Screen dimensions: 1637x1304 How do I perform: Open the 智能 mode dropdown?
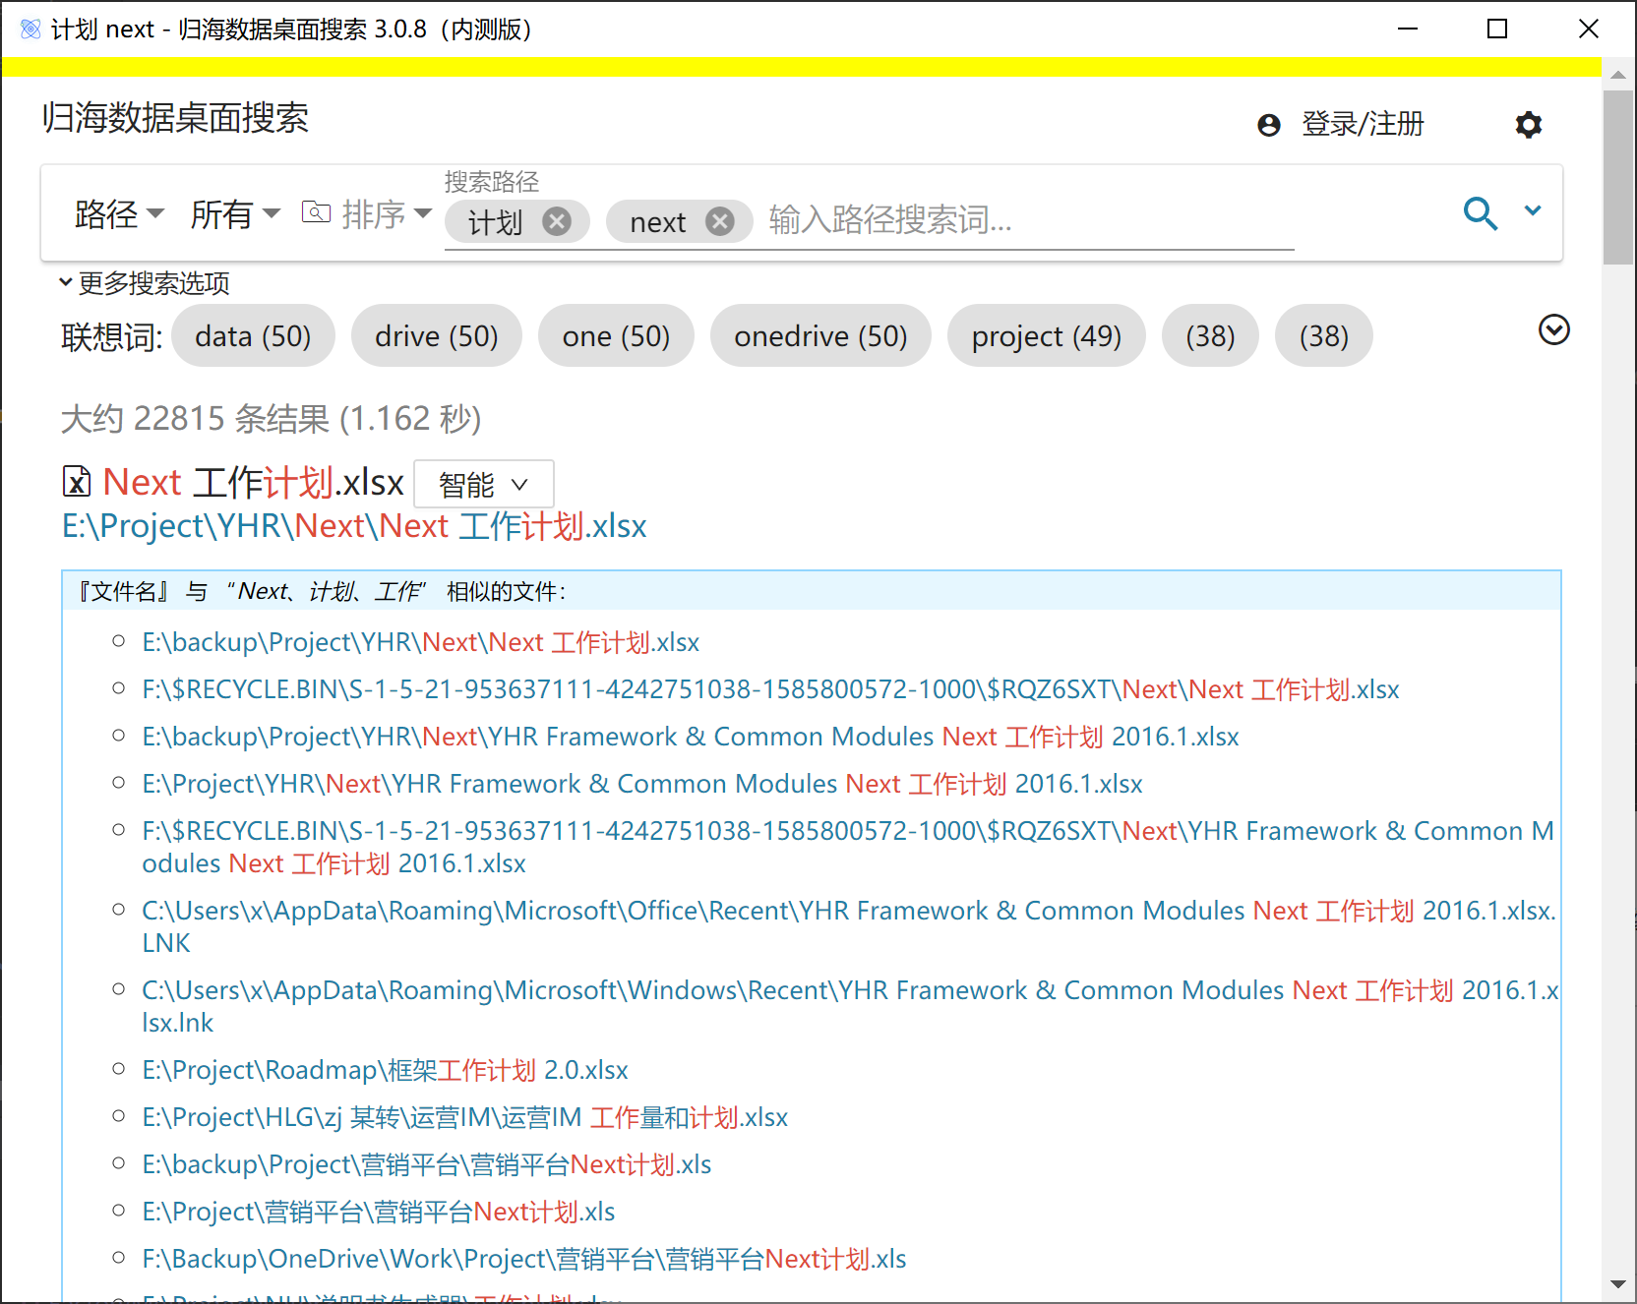(x=483, y=484)
